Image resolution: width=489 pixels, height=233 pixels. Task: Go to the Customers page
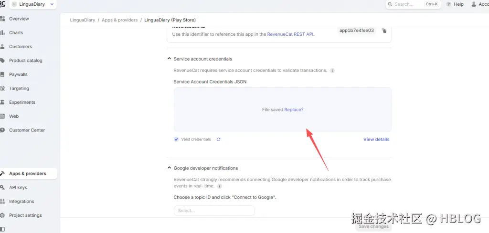tap(20, 47)
